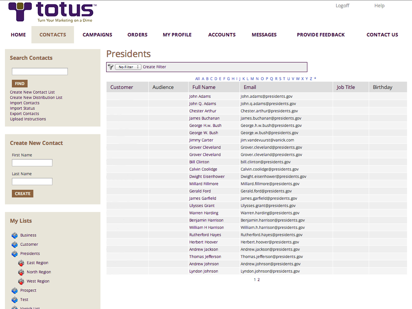The image size is (412, 309).
Task: Click the East Region sublist icon
Action: [21, 263]
